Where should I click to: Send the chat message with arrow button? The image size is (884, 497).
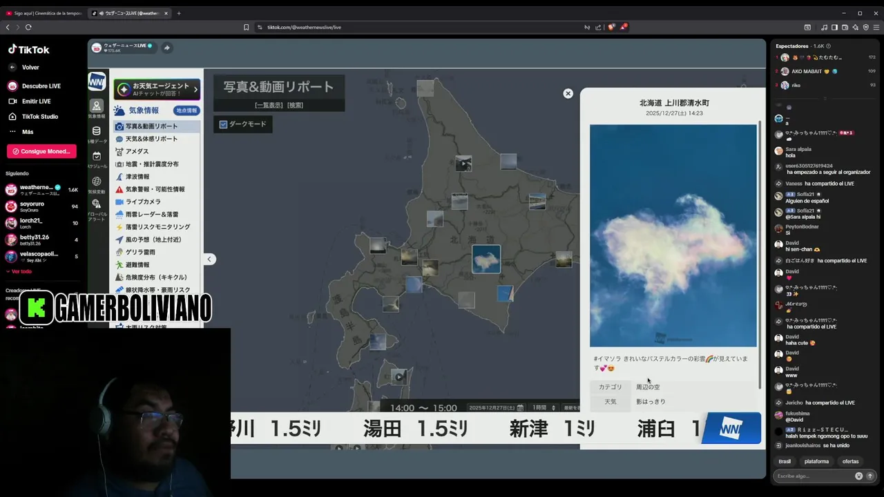[869, 476]
